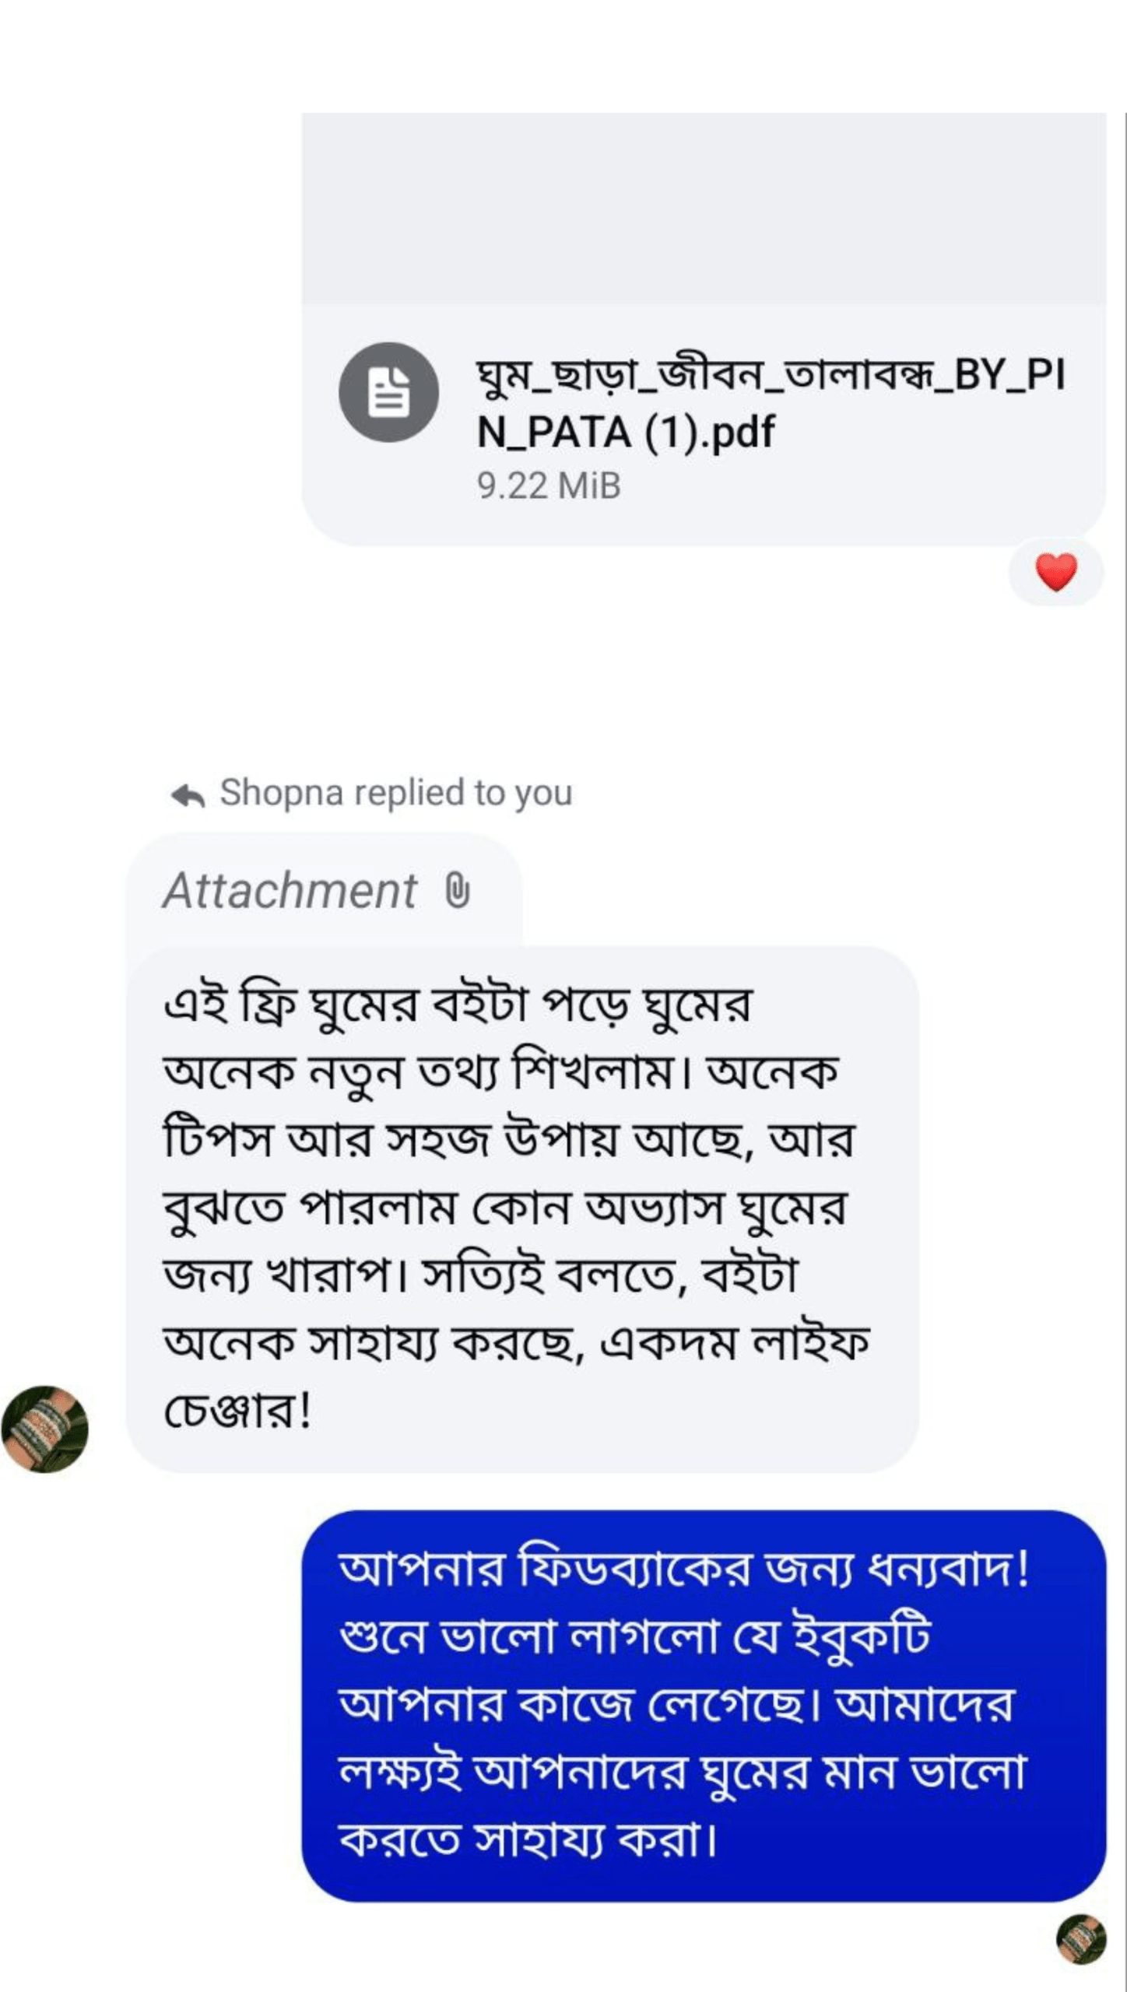This screenshot has height=1992, width=1127.
Task: Click the paperclip icon next to Attachment
Action: [458, 891]
